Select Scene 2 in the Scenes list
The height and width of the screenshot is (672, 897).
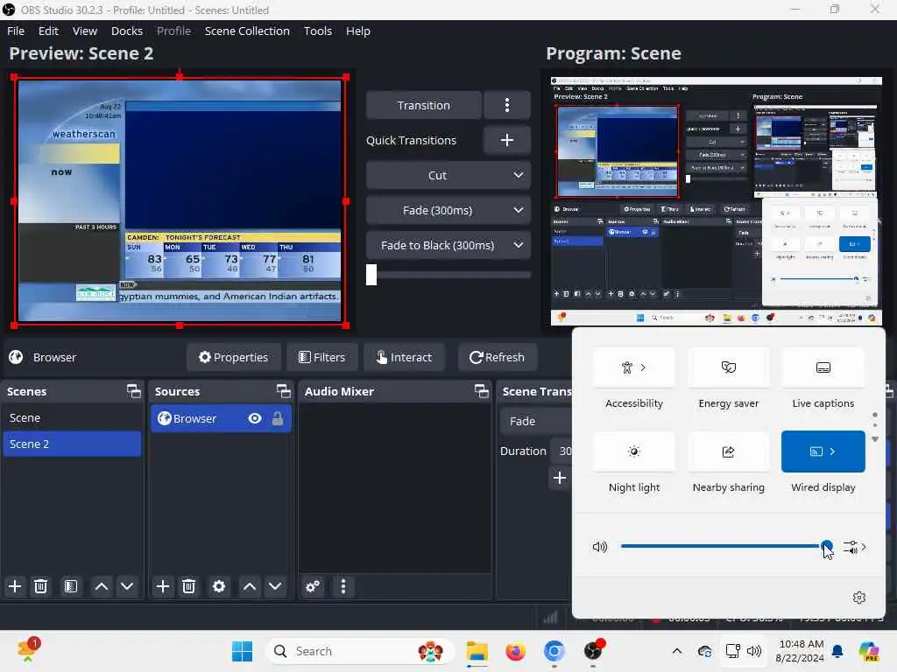pos(72,444)
